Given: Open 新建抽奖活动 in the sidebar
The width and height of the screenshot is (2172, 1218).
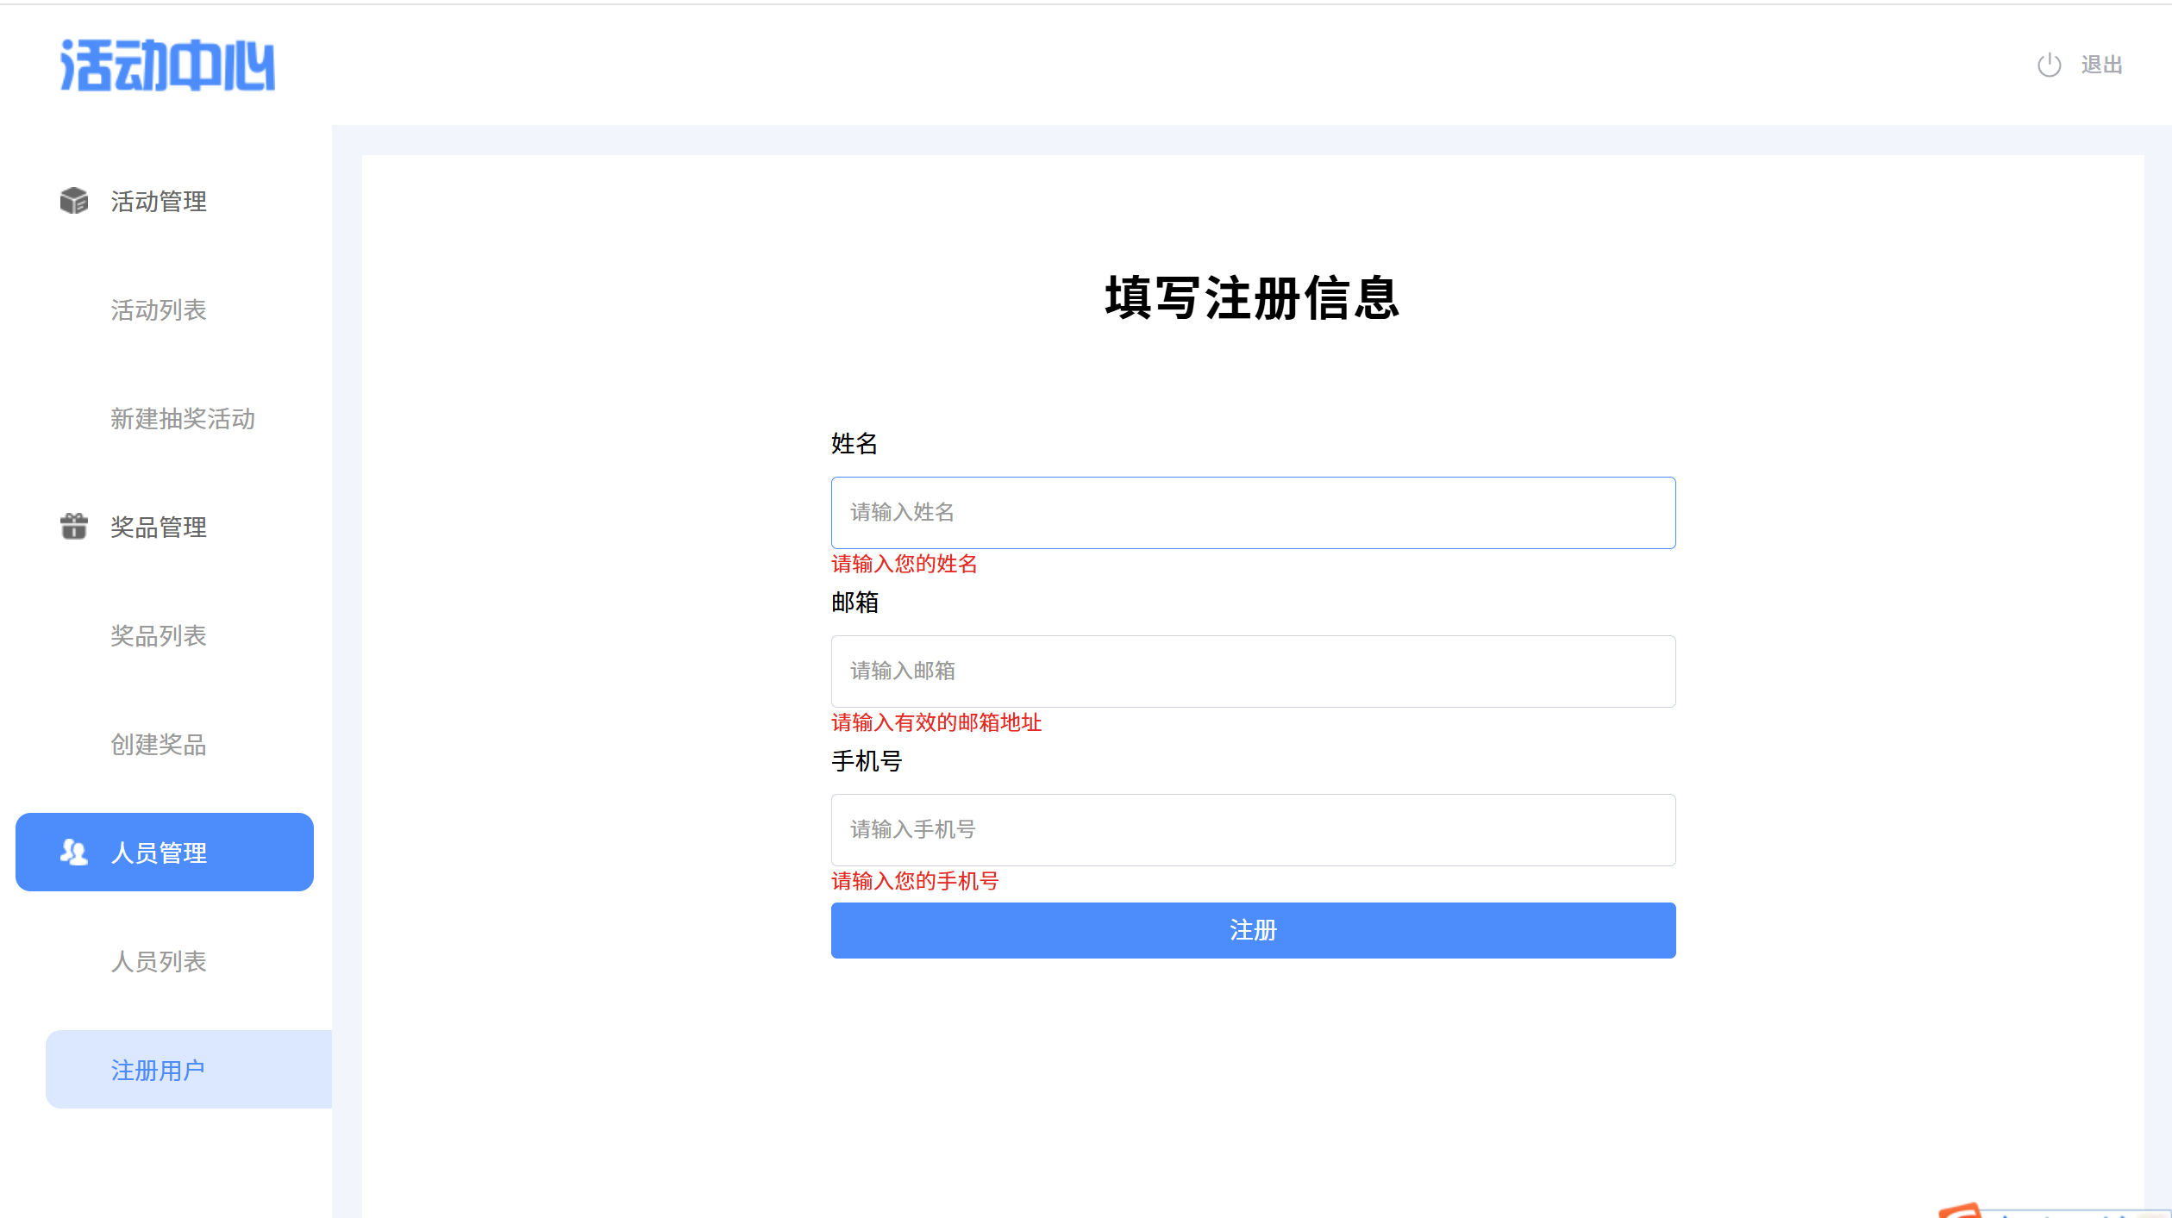Looking at the screenshot, I should (x=183, y=419).
